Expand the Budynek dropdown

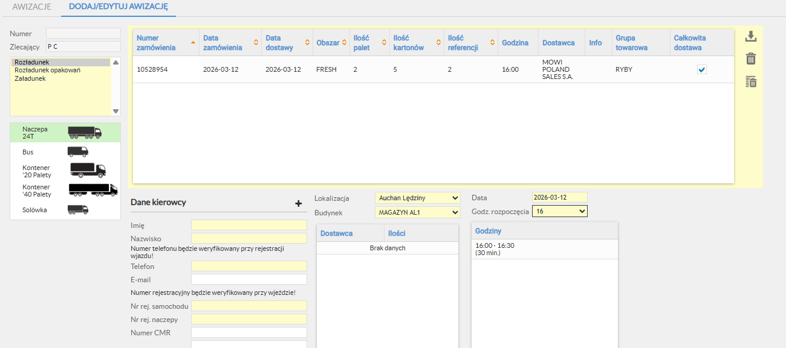(417, 212)
